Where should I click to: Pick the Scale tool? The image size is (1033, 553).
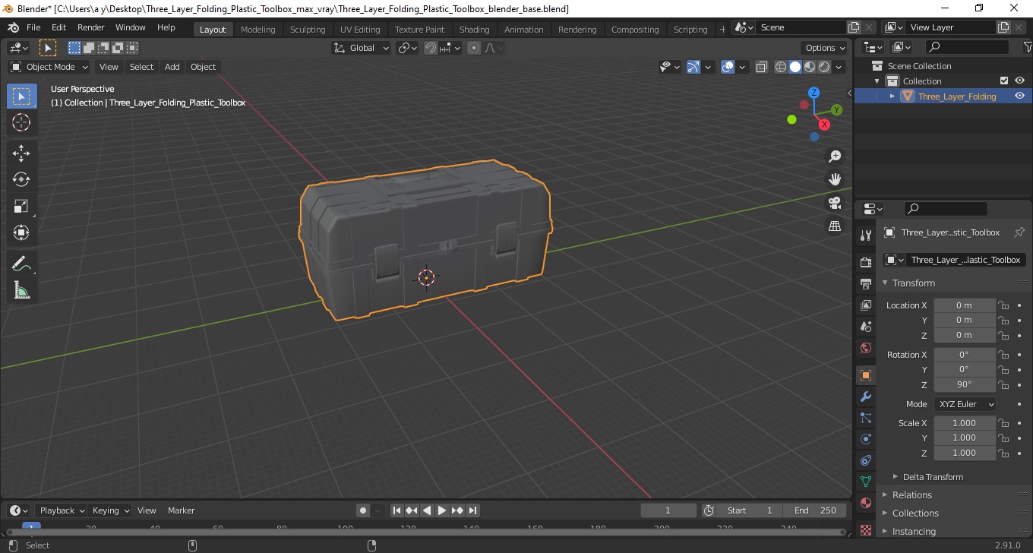(x=21, y=207)
